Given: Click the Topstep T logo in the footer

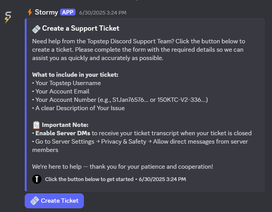Looking at the screenshot, I should 37,179.
